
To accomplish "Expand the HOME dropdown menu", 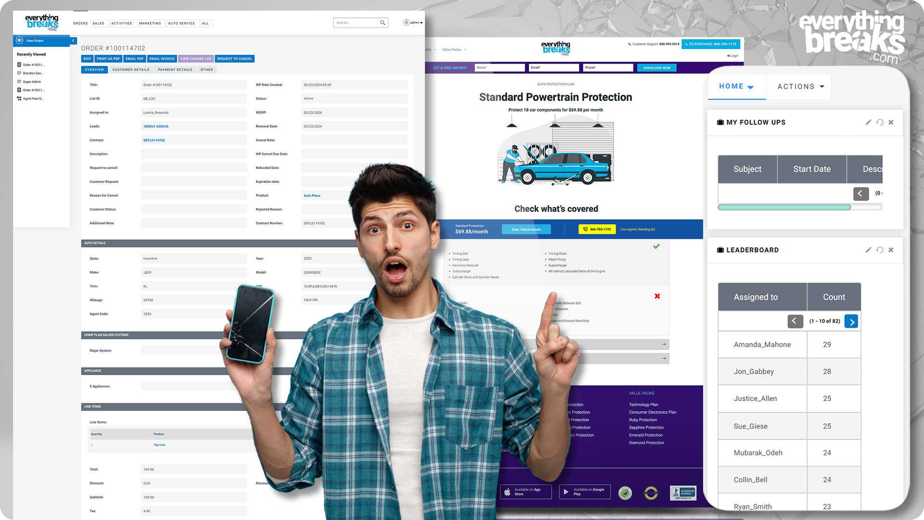I will [x=736, y=87].
